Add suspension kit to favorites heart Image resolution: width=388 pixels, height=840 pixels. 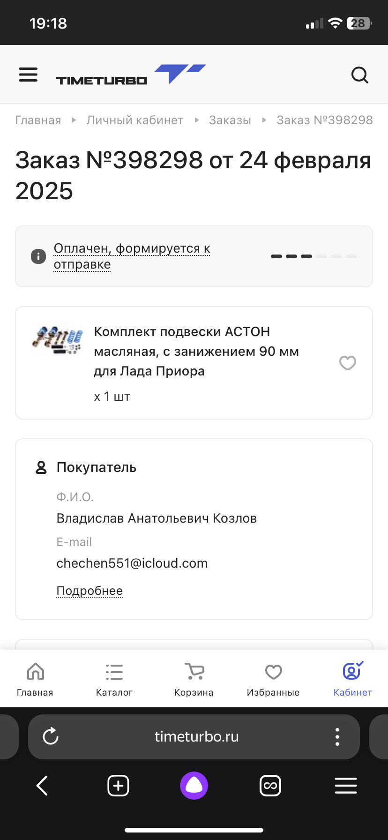[347, 363]
